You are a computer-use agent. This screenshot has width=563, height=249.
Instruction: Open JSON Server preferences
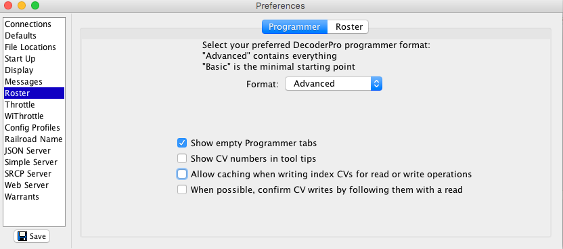[x=34, y=150]
